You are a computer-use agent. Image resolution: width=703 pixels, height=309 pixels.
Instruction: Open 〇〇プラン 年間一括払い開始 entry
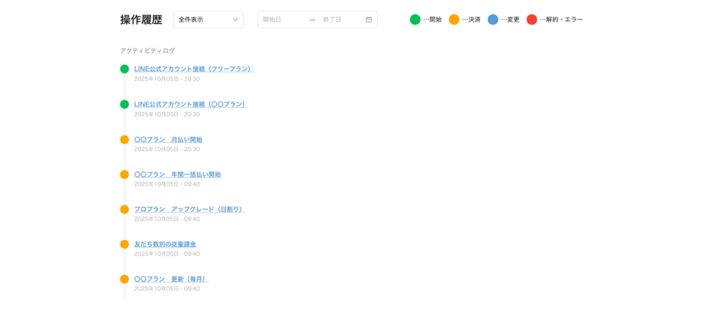(x=177, y=174)
